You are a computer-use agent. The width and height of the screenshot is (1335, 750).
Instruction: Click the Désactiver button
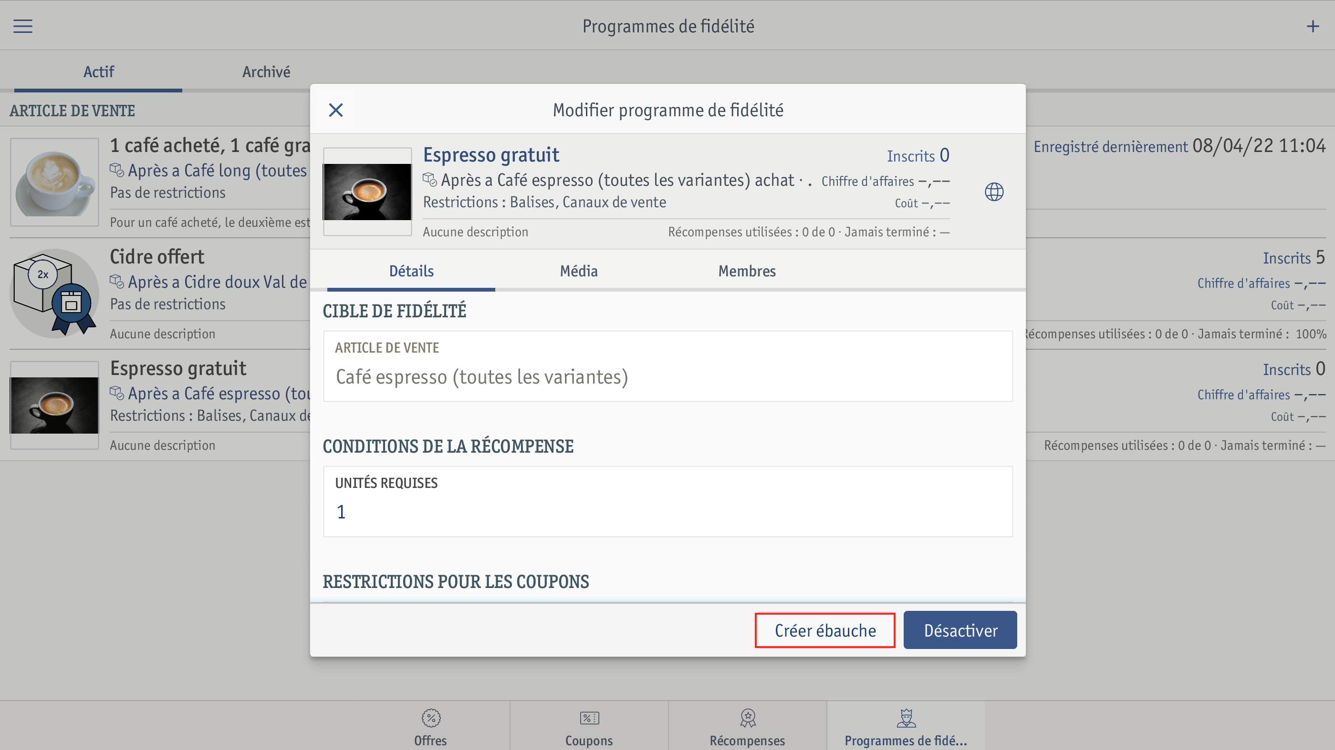[x=960, y=630]
